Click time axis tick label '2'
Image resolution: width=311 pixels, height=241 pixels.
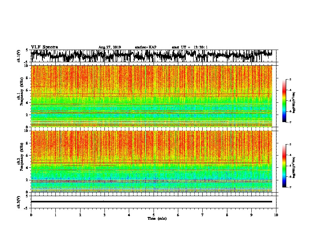[80, 215]
